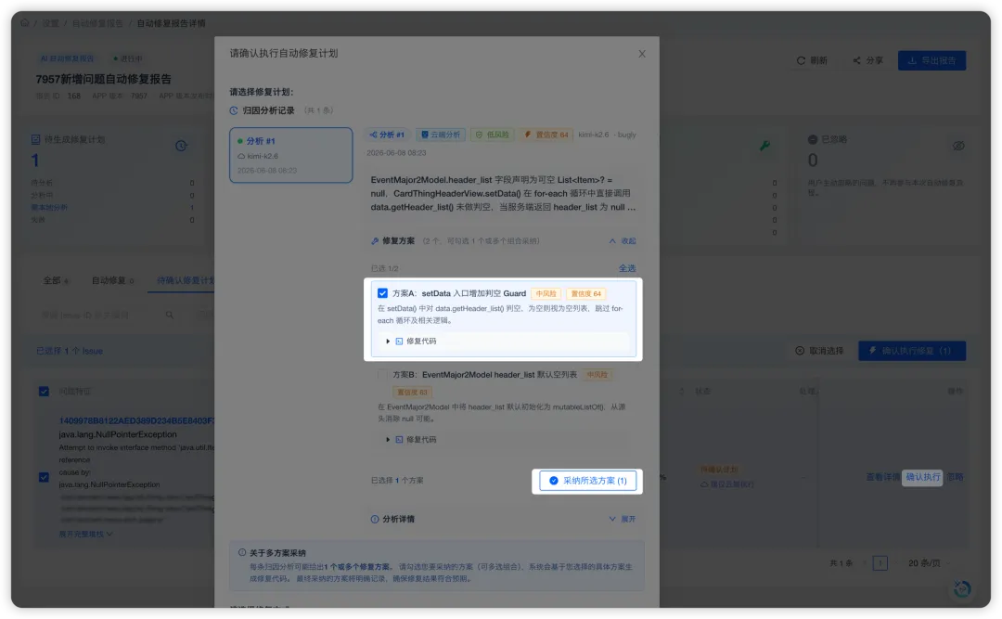
Task: Click the 低风险 shield tag
Action: tap(493, 135)
